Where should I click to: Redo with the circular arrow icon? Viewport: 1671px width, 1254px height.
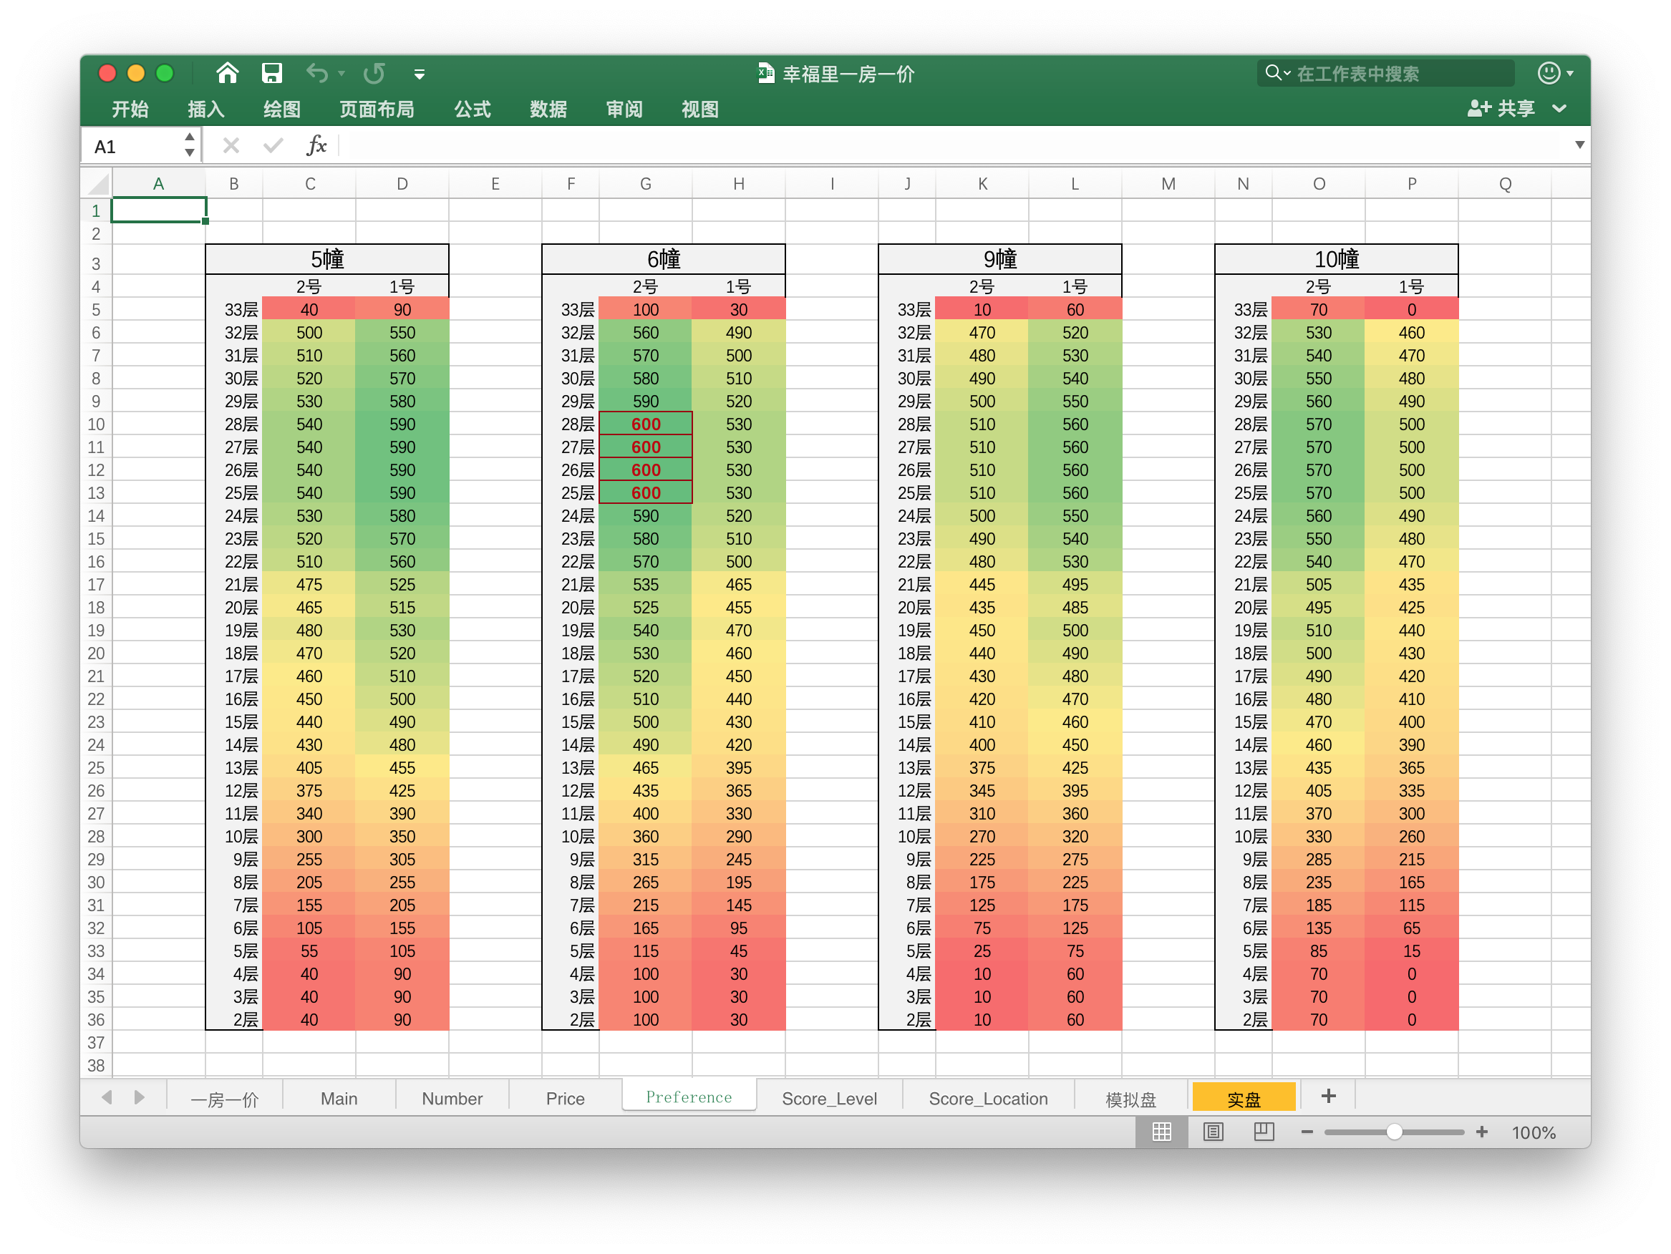pyautogui.click(x=374, y=73)
